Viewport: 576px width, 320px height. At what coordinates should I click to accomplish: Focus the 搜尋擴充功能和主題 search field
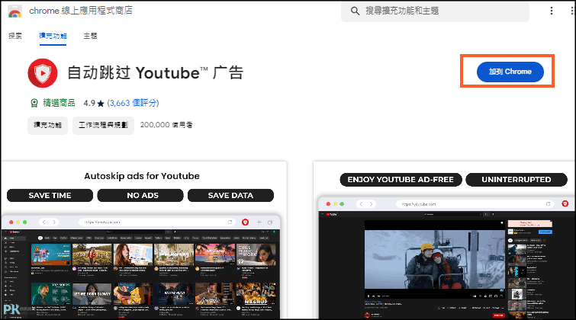tap(435, 11)
